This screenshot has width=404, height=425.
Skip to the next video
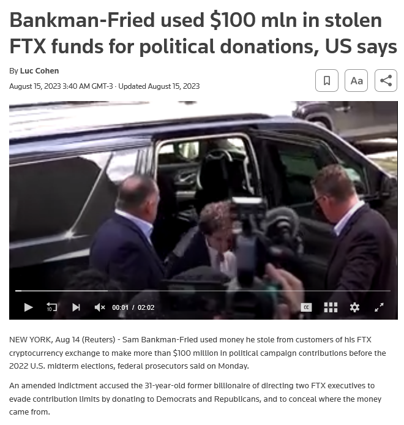(76, 307)
